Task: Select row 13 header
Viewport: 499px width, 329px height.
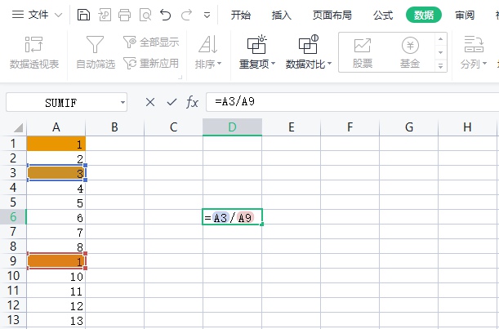Action: click(x=13, y=320)
